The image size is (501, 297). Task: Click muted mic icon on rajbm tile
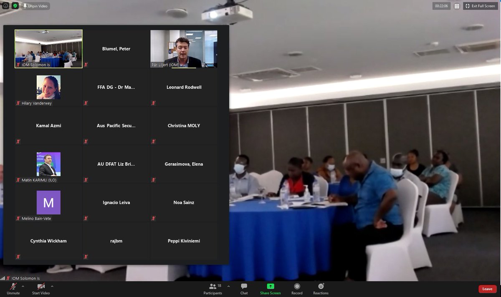pyautogui.click(x=86, y=257)
